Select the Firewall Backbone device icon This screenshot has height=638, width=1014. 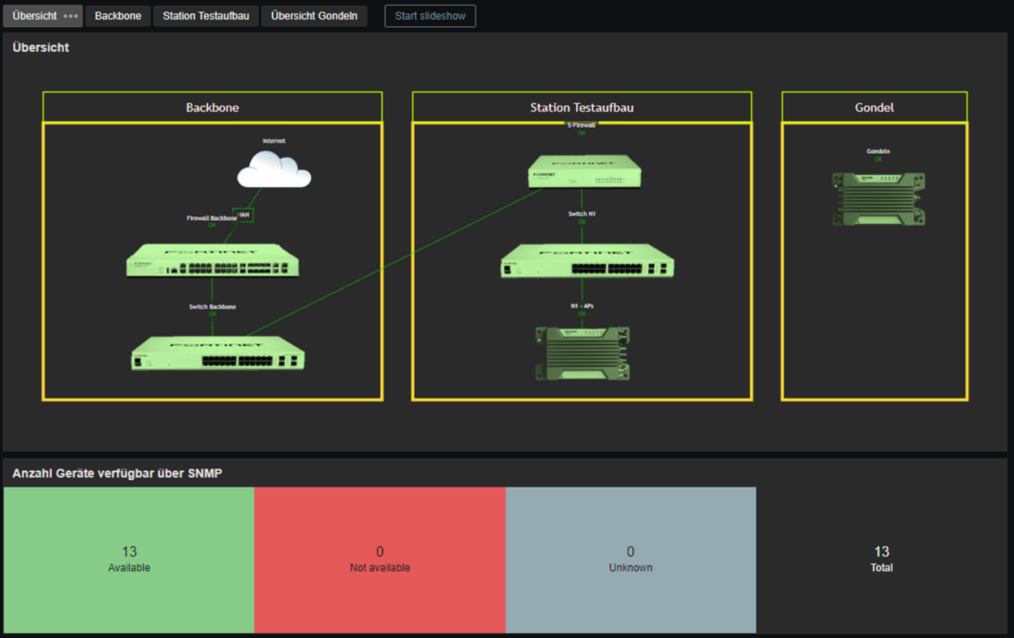[212, 260]
